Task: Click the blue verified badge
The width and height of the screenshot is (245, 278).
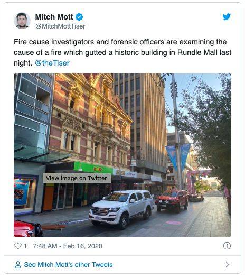Action: pos(79,17)
